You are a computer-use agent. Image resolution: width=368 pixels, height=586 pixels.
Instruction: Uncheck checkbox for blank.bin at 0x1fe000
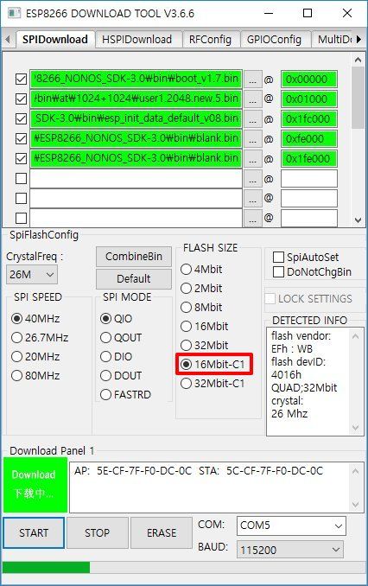pos(21,158)
